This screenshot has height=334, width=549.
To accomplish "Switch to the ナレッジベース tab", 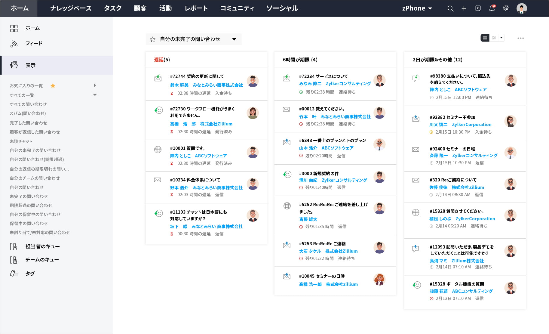I will [71, 8].
